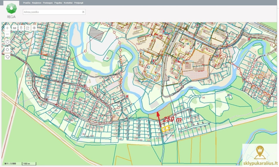
Task: Activate the target point tool
Action: click(x=34, y=28)
